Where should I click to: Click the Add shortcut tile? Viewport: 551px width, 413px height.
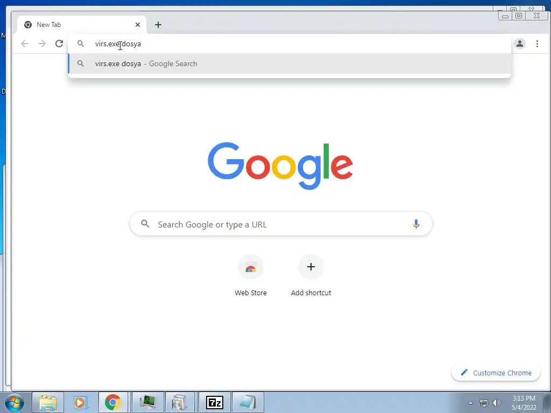[311, 276]
